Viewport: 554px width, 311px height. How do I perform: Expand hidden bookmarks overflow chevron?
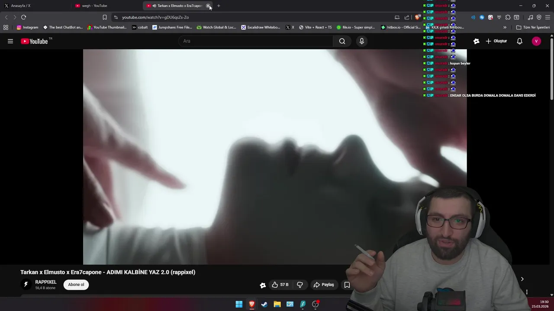505,27
